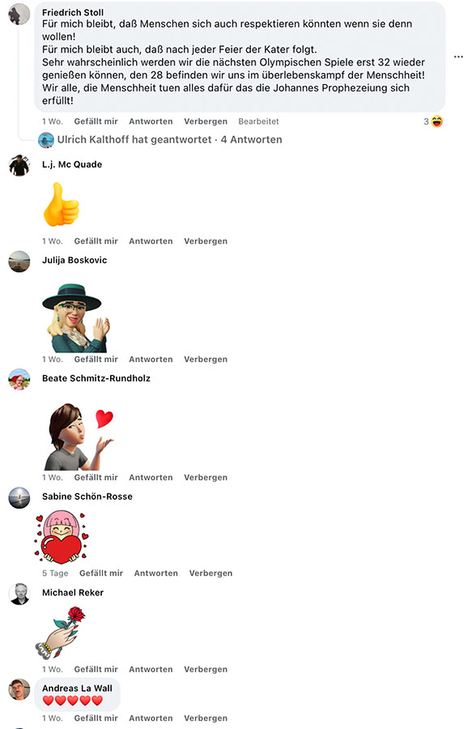468x729 pixels.
Task: Open Julija Boskovic's clapping avatar sticker
Action: 76,318
